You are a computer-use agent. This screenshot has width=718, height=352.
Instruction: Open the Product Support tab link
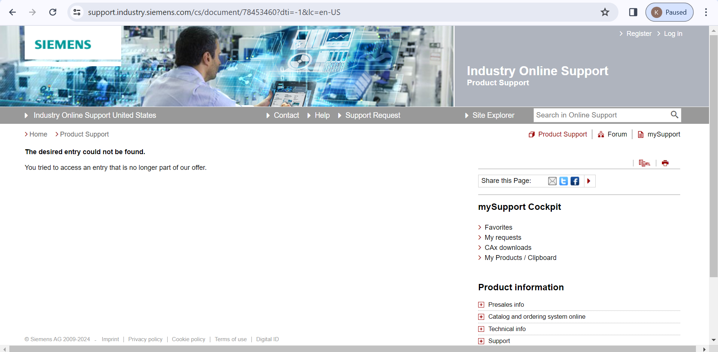(562, 134)
